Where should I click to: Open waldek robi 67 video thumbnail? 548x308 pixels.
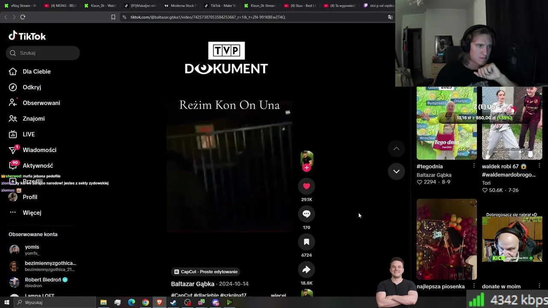512,123
